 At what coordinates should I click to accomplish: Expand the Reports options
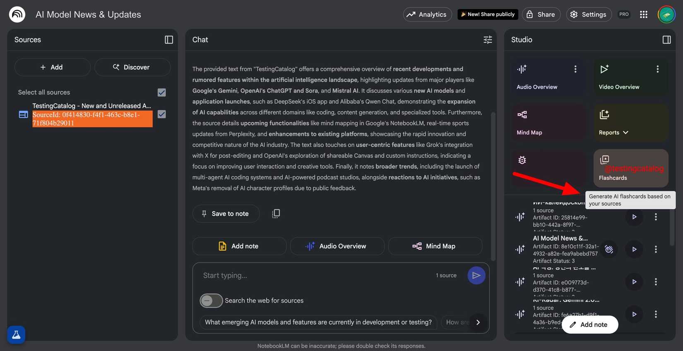[625, 132]
